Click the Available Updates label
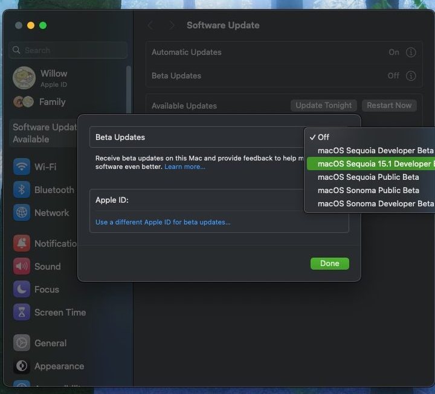The height and width of the screenshot is (394, 435). coord(184,106)
